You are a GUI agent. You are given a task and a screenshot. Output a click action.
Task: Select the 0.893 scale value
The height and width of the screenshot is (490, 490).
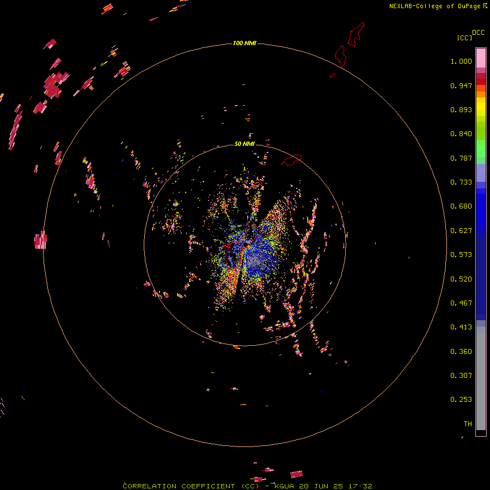[461, 109]
